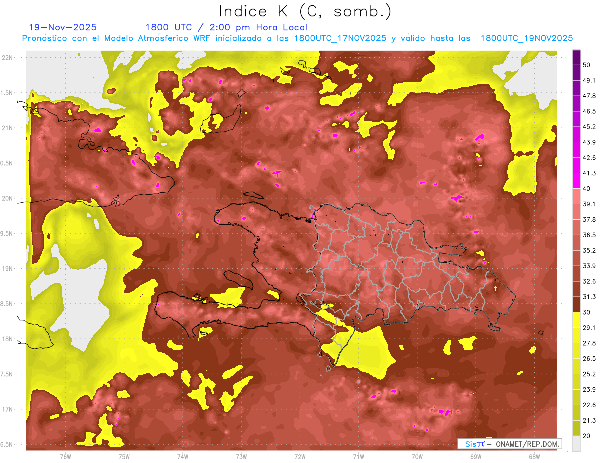
Task: Click the "20N" latitude axis label
Action: pos(7,198)
